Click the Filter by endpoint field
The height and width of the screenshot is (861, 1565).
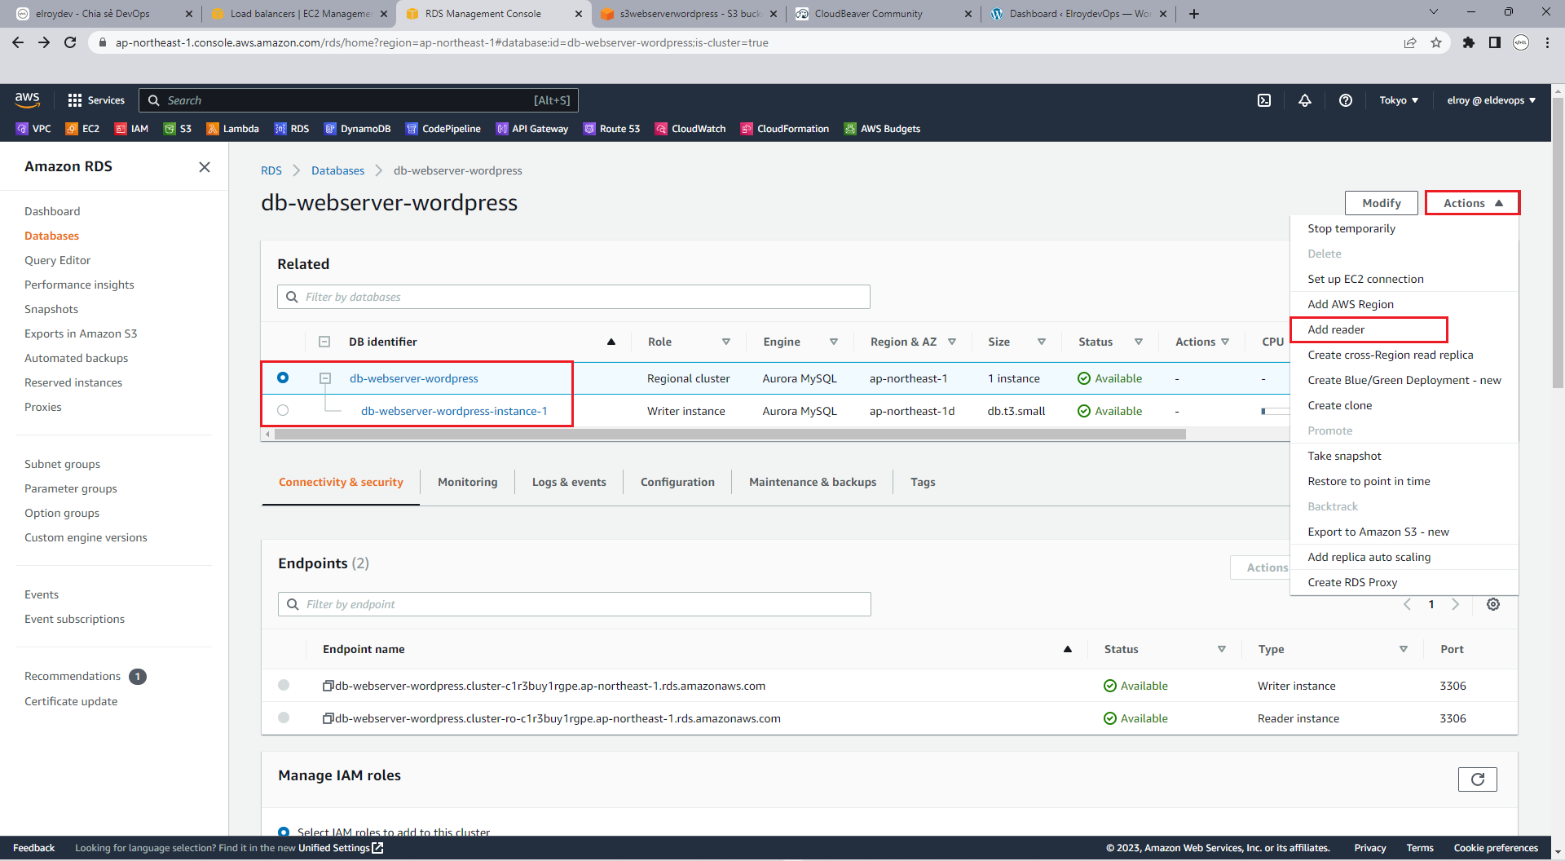click(x=575, y=604)
